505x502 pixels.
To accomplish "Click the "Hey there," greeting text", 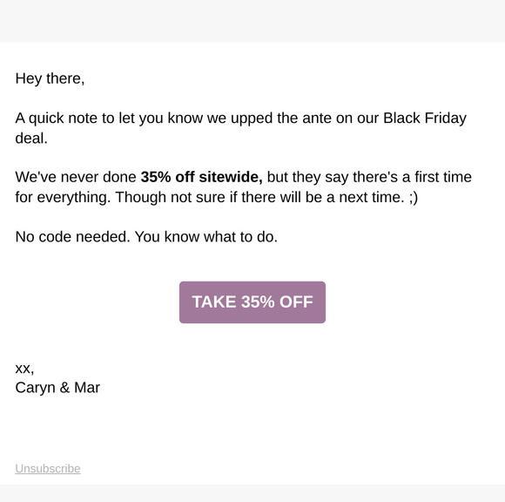I will pos(50,78).
